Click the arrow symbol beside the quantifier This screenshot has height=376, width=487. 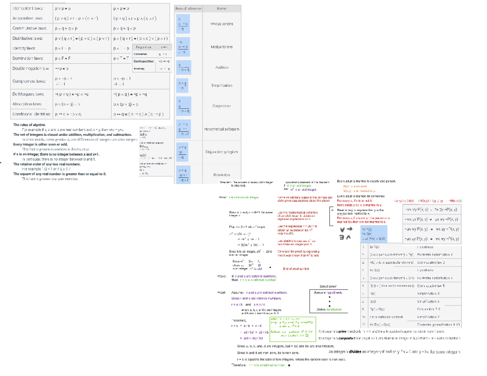pyautogui.click(x=349, y=229)
